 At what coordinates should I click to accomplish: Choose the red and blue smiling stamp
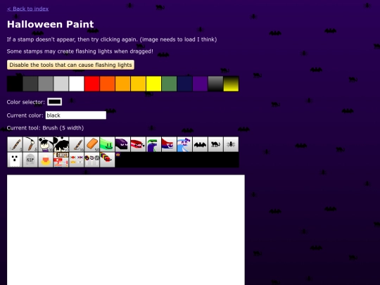point(169,144)
